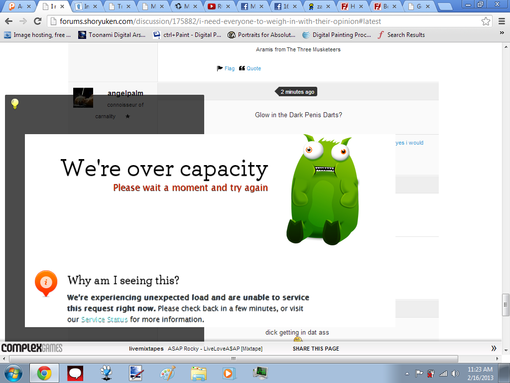Click the yellow lightbulb icon
This screenshot has height=383, width=510.
(15, 104)
